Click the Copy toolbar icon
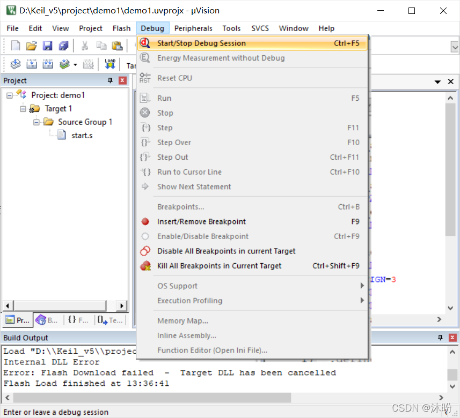This screenshot has width=460, height=418. click(101, 46)
